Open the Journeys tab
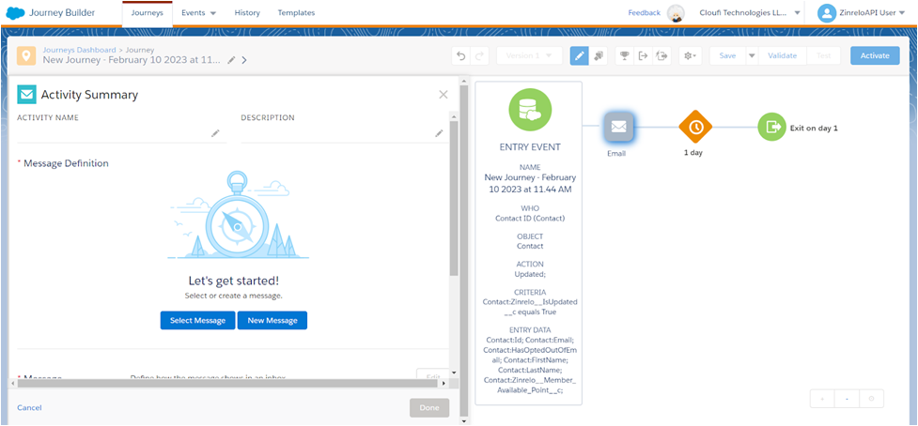The height and width of the screenshot is (426, 918). pos(148,13)
